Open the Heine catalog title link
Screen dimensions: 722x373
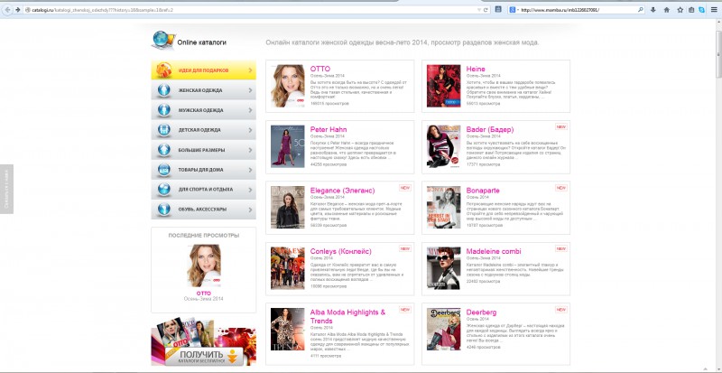[476, 69]
